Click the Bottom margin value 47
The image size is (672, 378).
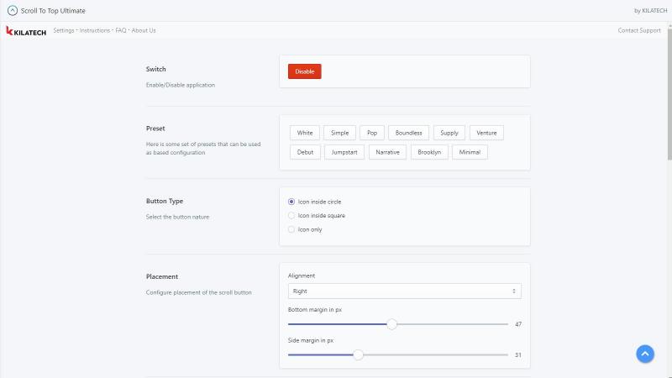tap(518, 324)
